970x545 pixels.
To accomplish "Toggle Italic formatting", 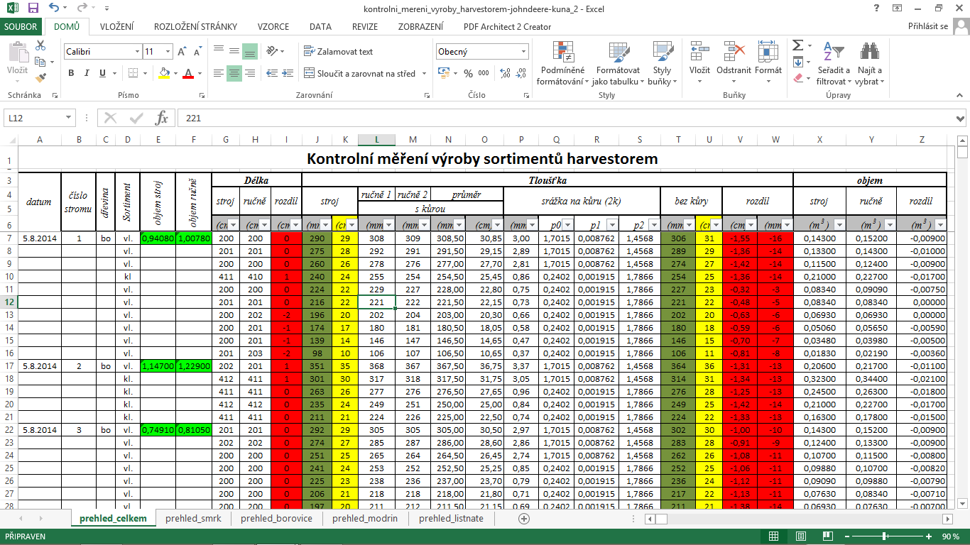I will [87, 73].
